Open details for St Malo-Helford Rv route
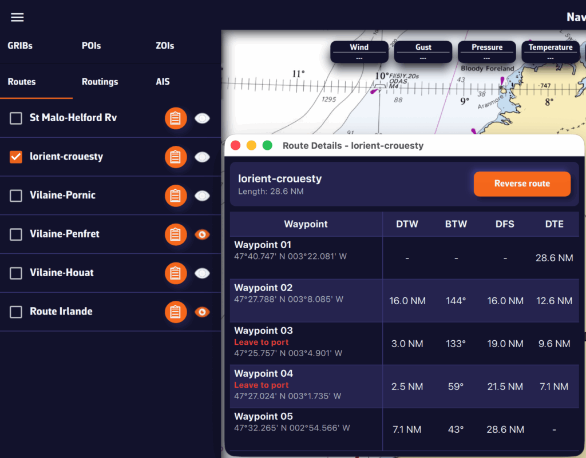Image resolution: width=586 pixels, height=458 pixels. (x=176, y=118)
